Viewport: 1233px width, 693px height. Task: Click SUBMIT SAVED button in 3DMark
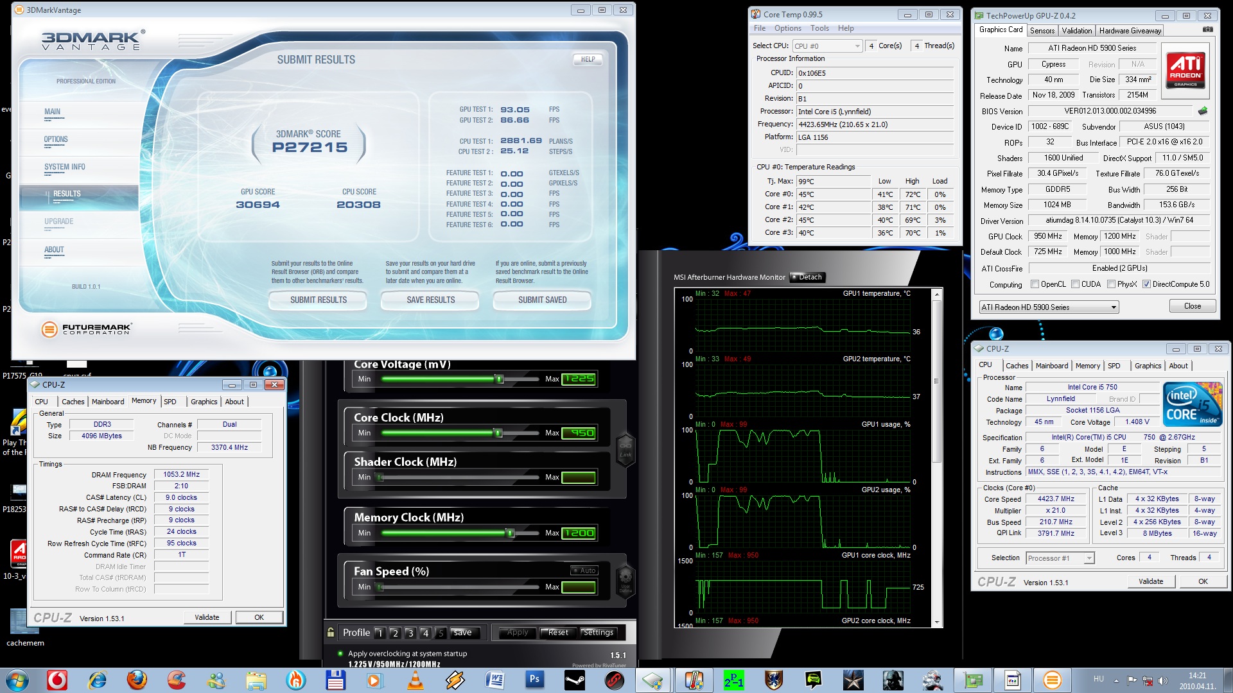(542, 300)
